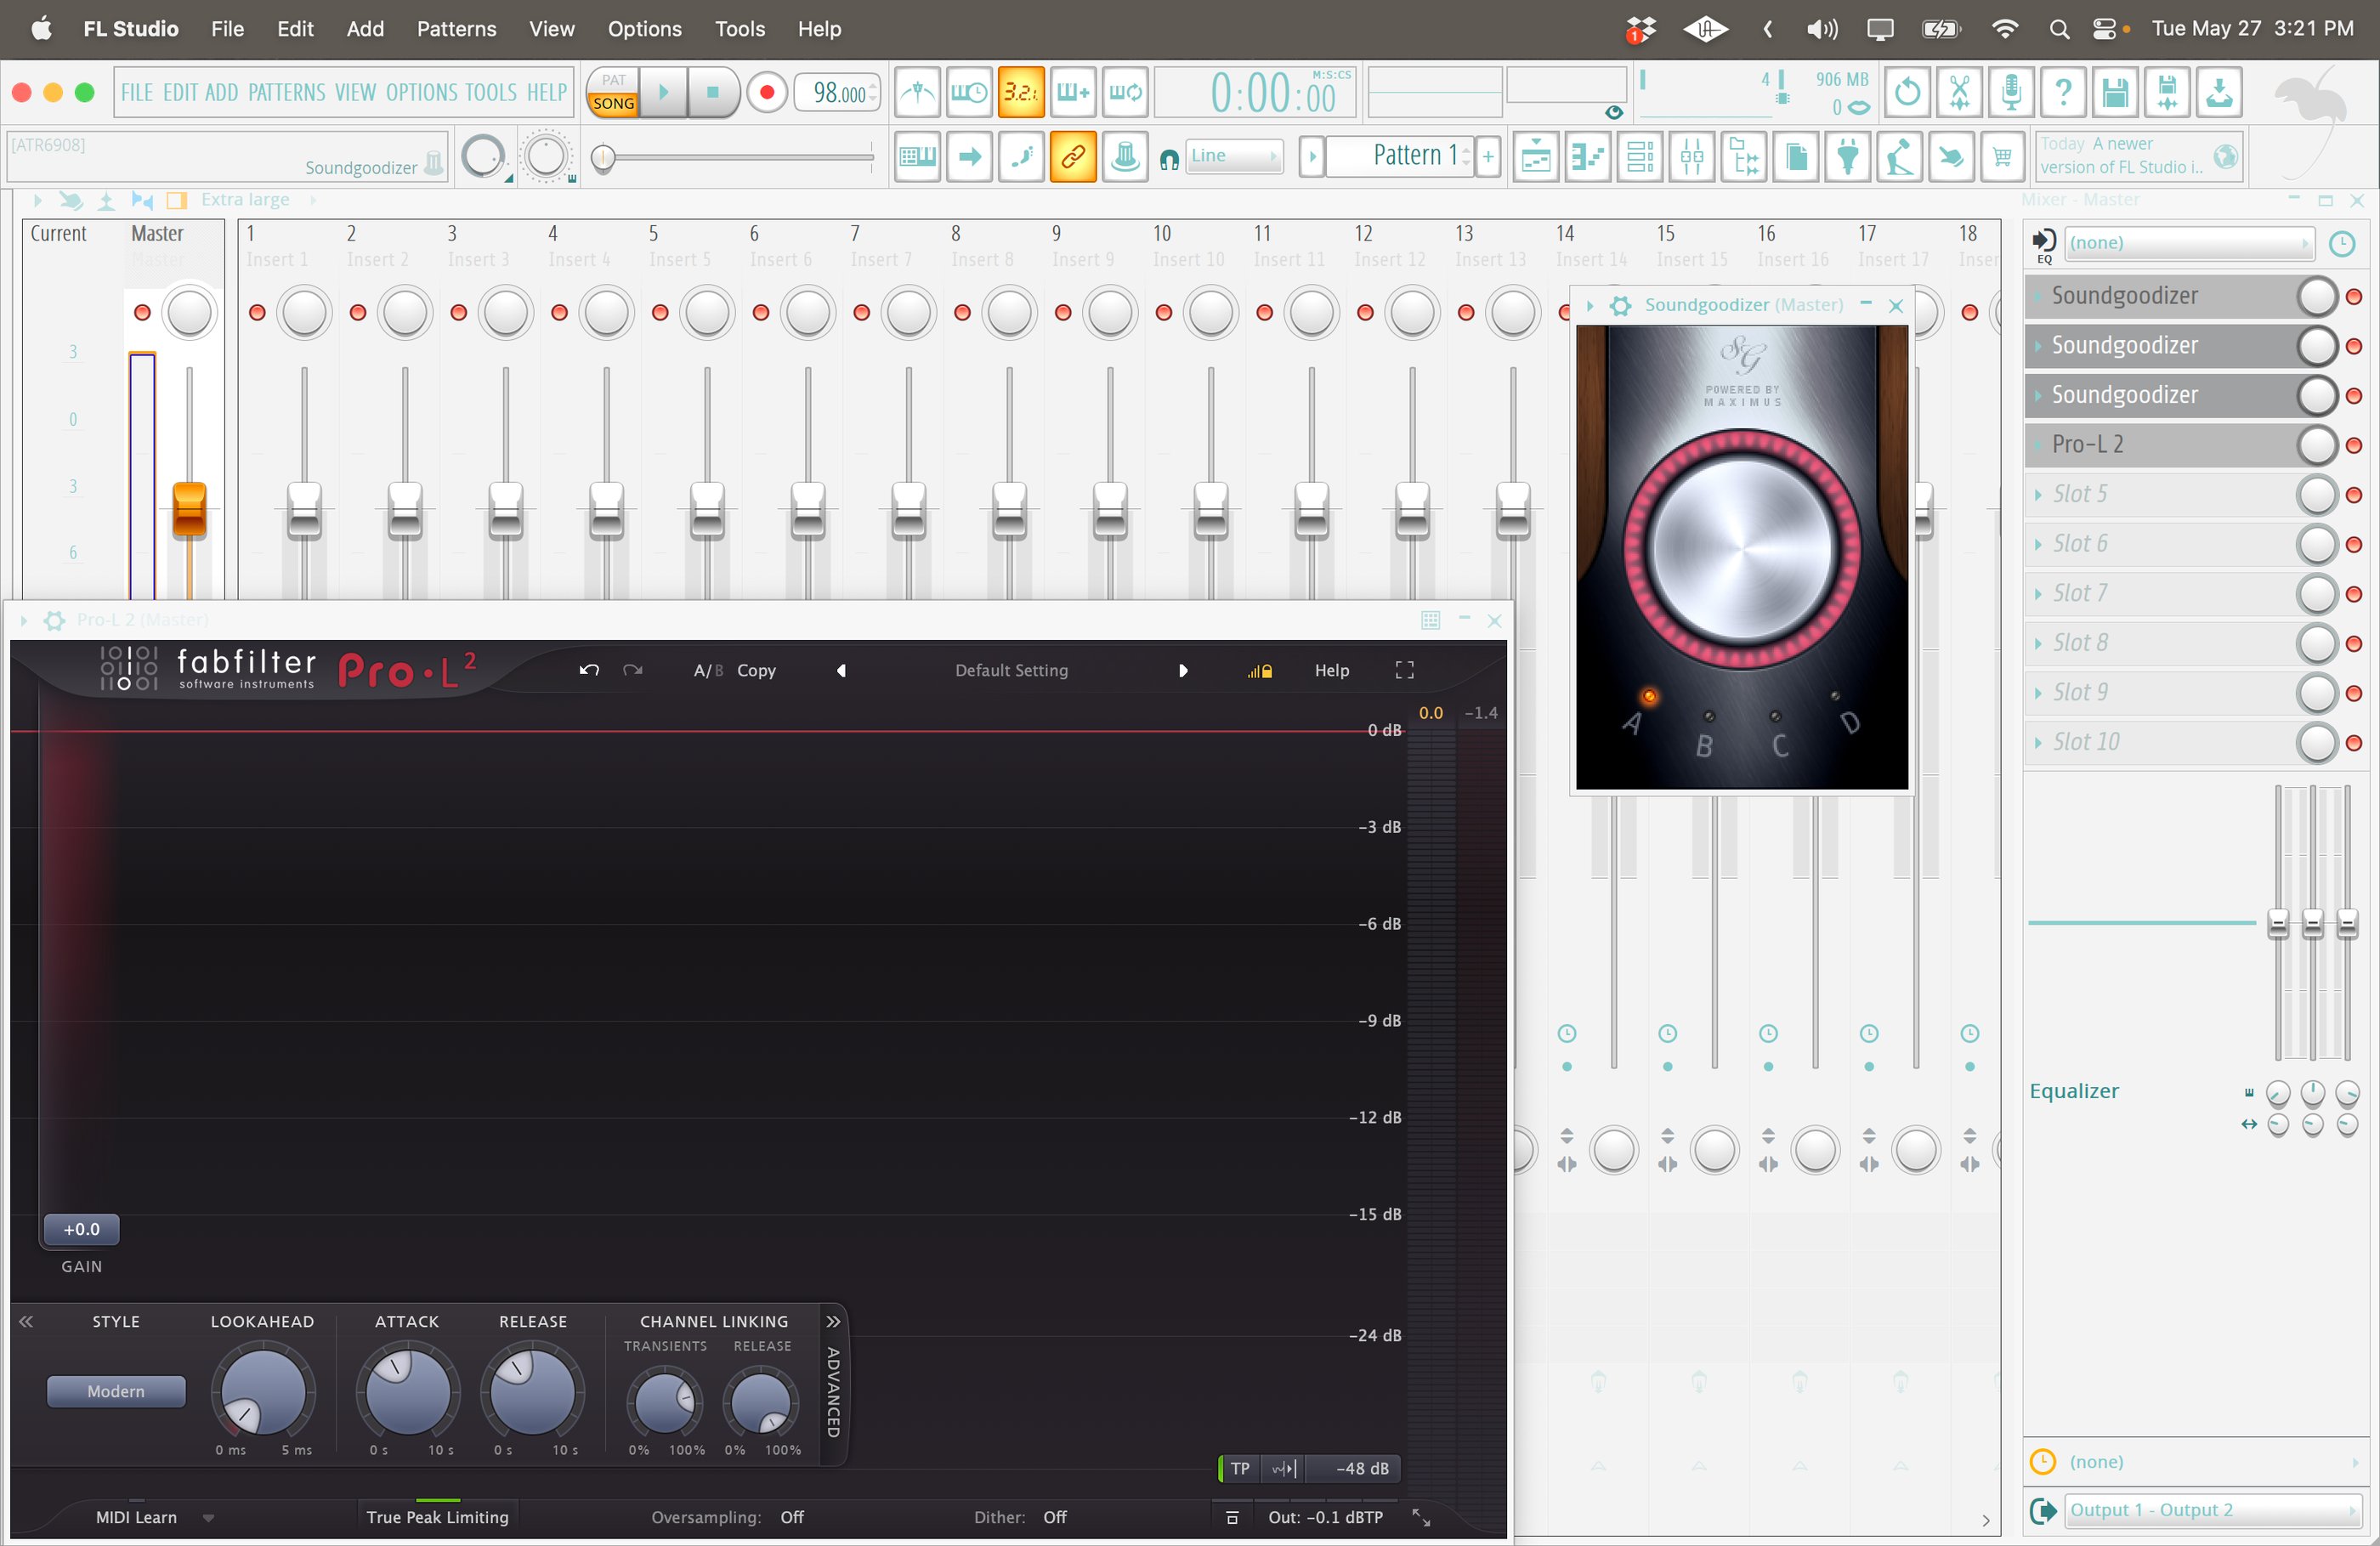Open the plugin database plug icon

(x=1848, y=157)
